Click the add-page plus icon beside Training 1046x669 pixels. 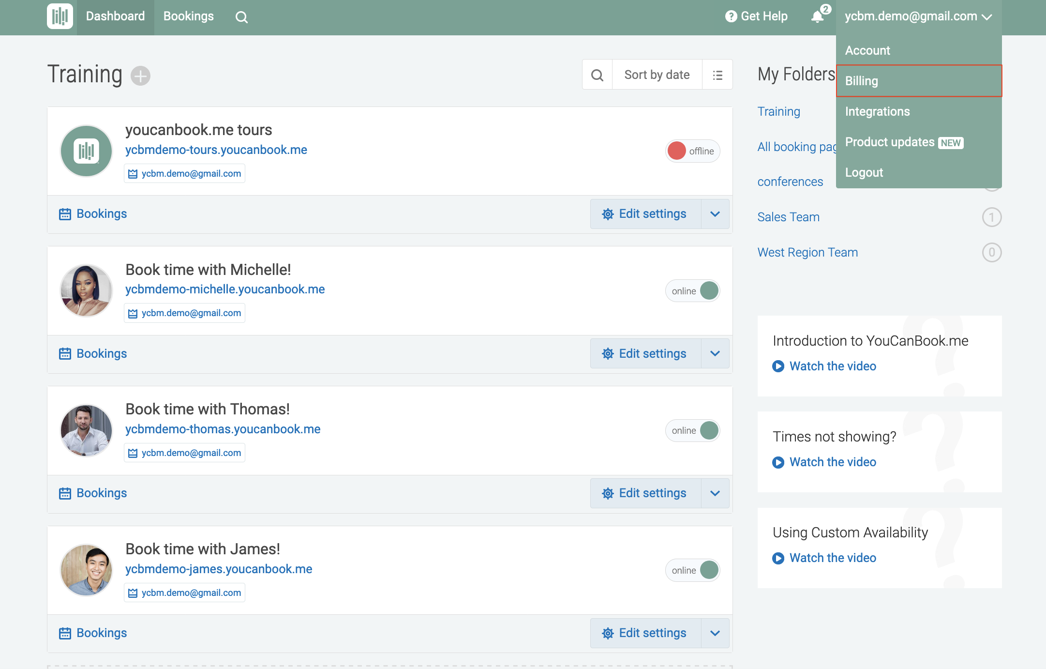coord(140,76)
